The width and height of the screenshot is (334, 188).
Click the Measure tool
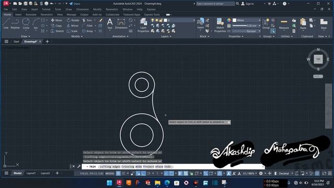284,24
